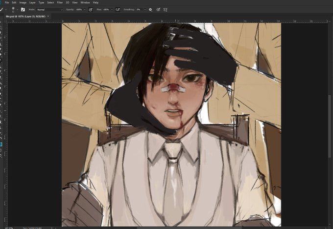
Task: Open smoothing options gear
Action: click(x=150, y=10)
